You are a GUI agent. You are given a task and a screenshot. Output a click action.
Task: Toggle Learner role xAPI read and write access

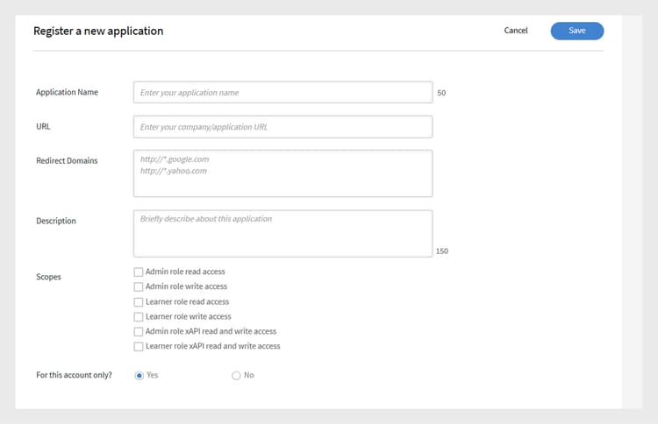[x=139, y=347]
